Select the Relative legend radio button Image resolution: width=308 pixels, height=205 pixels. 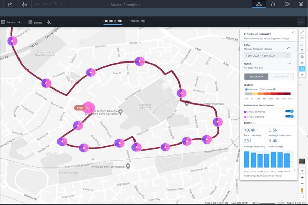(246, 89)
